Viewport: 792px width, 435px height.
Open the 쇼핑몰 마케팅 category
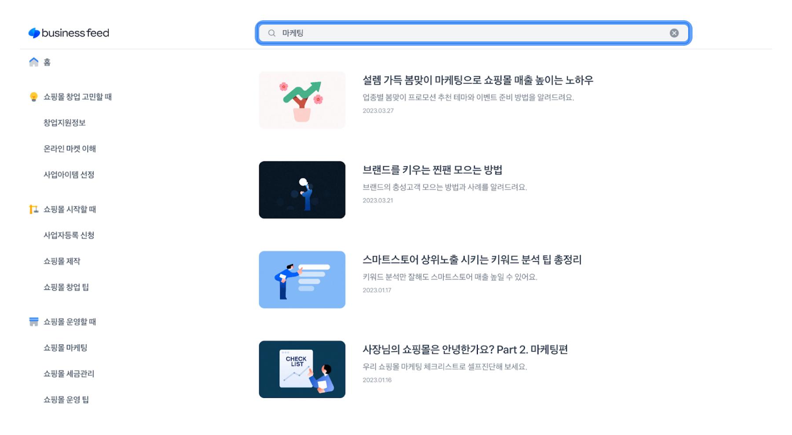(65, 348)
